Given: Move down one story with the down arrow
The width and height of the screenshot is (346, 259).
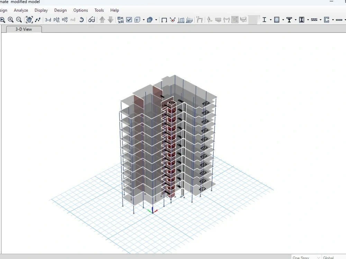Looking at the screenshot, I should (111, 20).
